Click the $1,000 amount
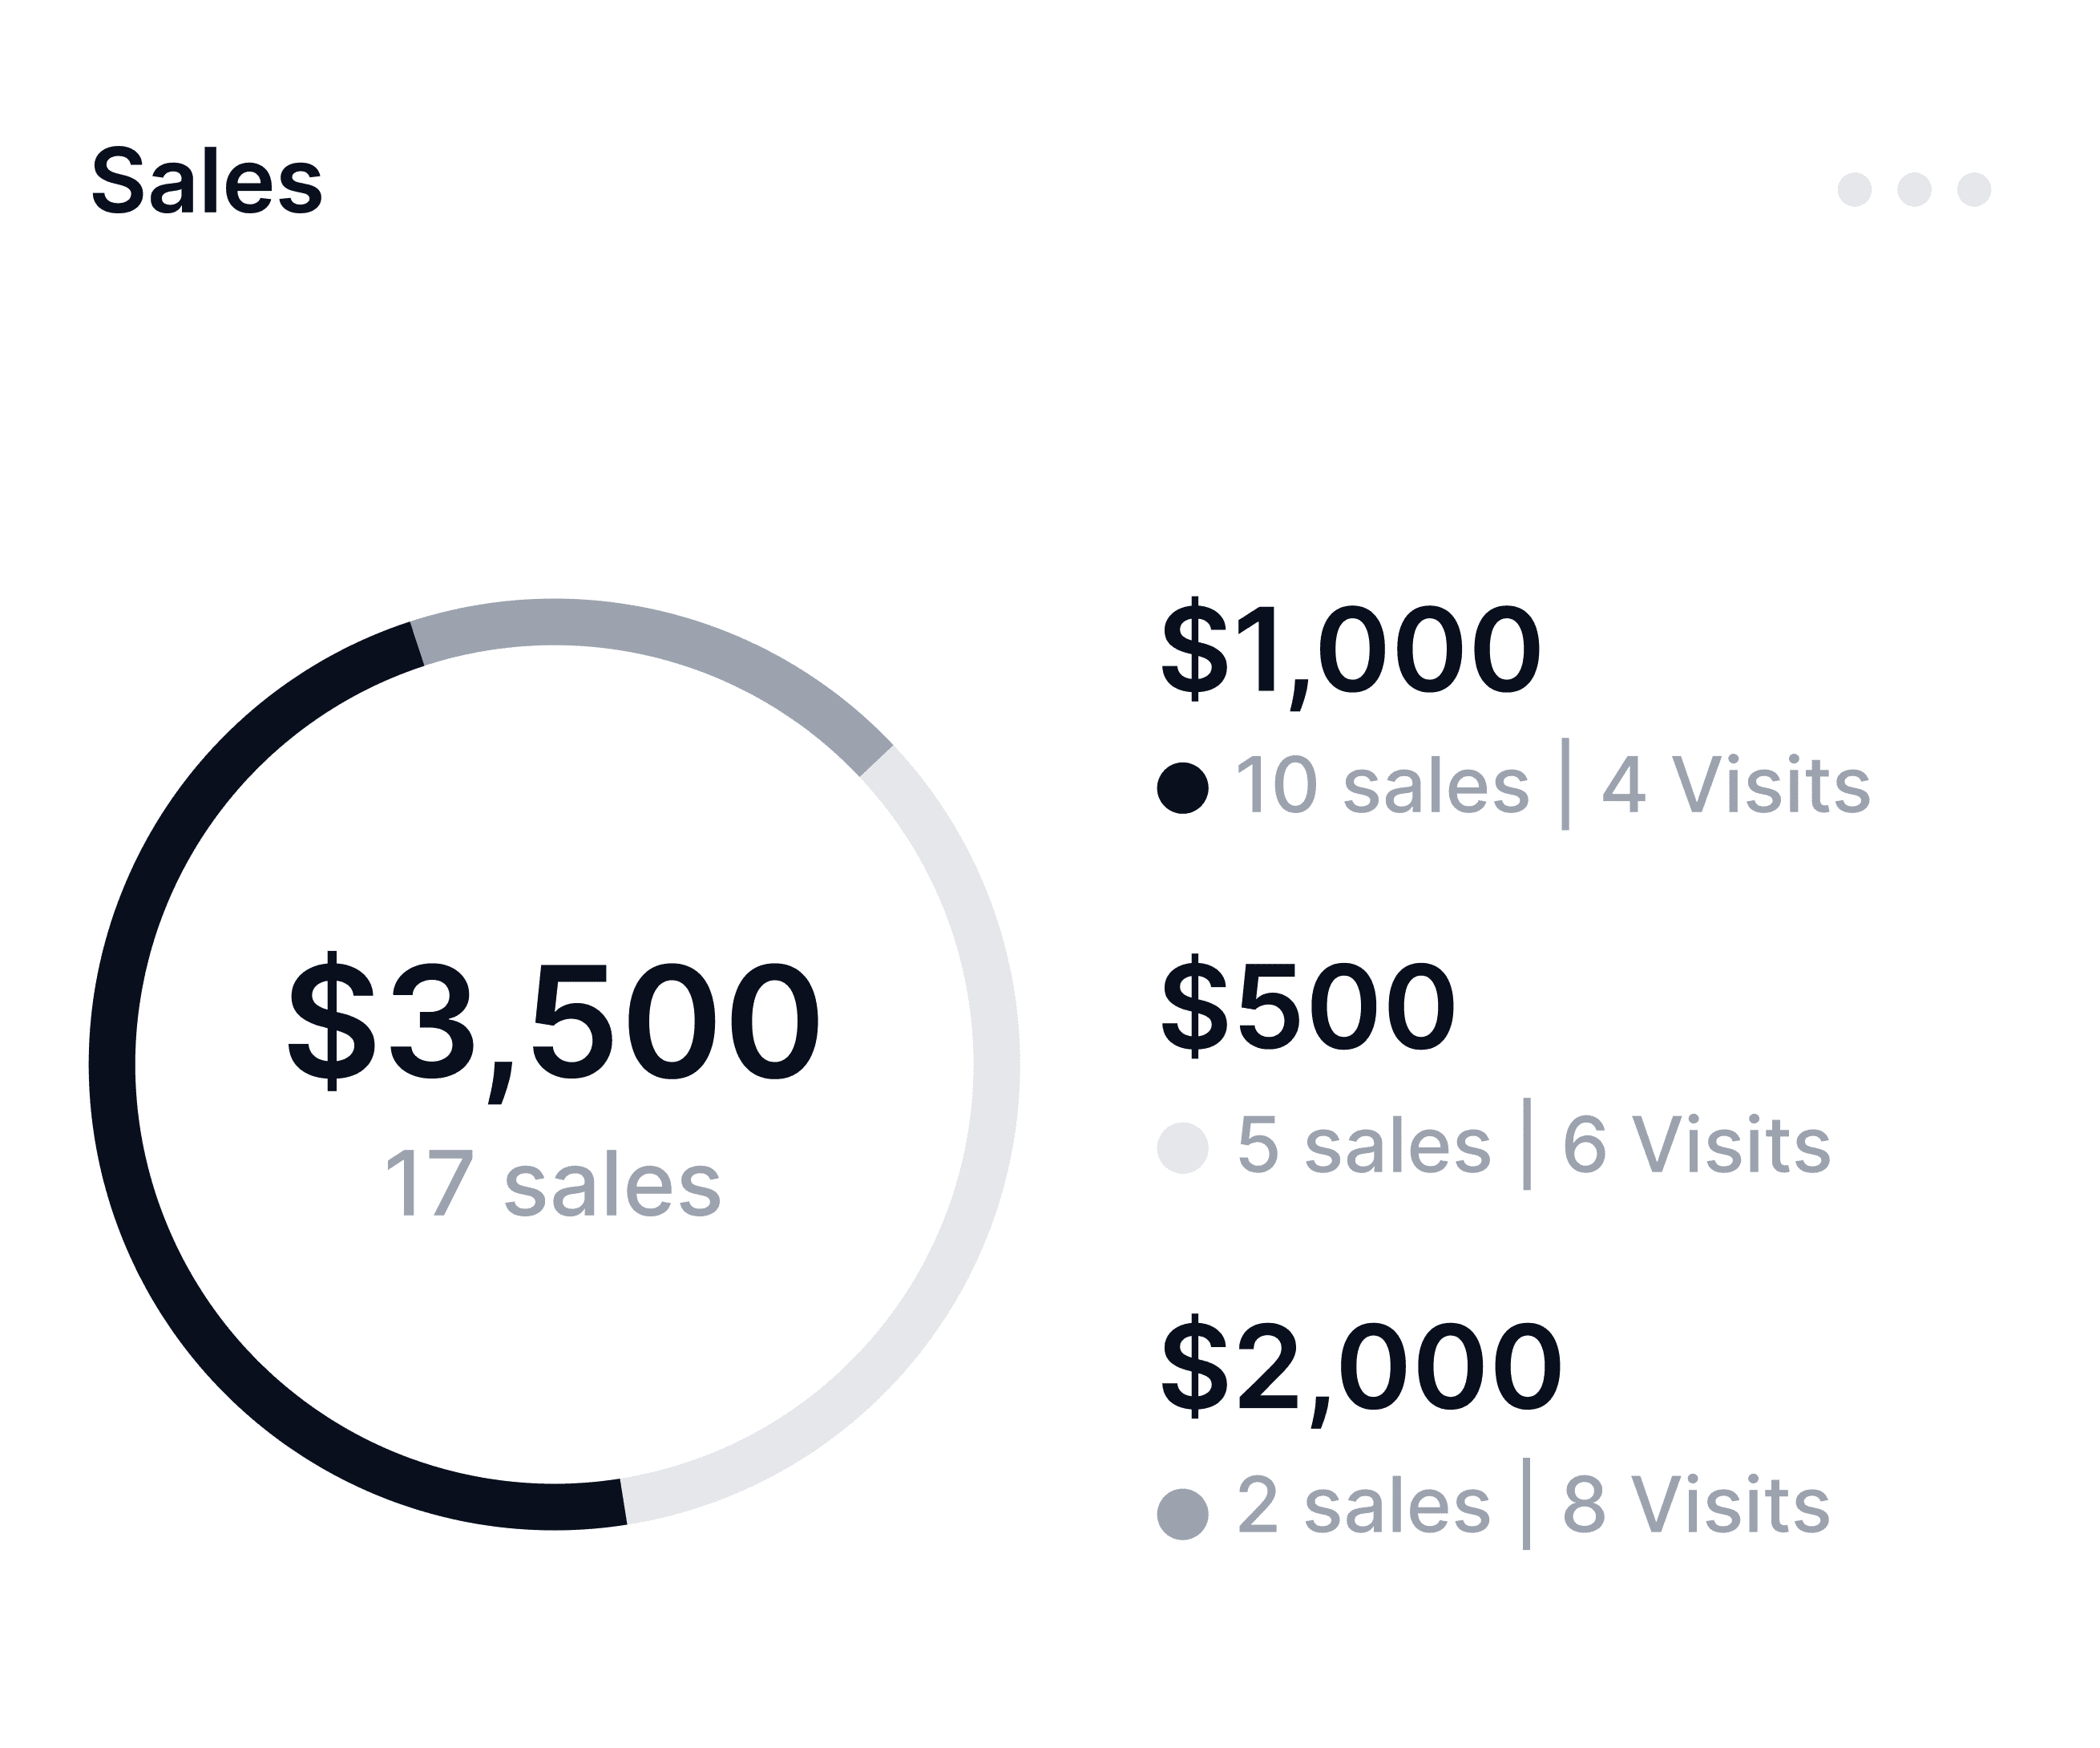 pos(1350,651)
